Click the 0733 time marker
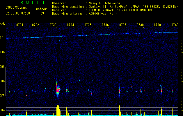 (53, 25)
